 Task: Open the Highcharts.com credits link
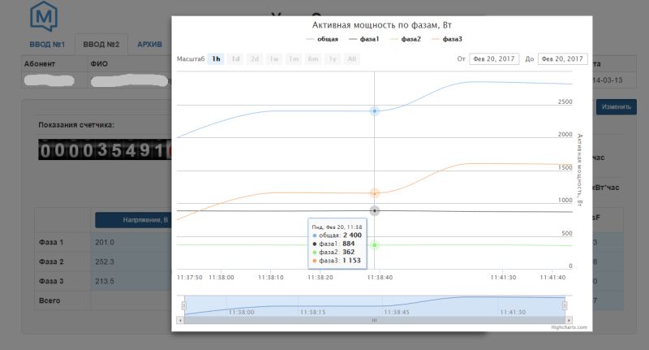570,327
